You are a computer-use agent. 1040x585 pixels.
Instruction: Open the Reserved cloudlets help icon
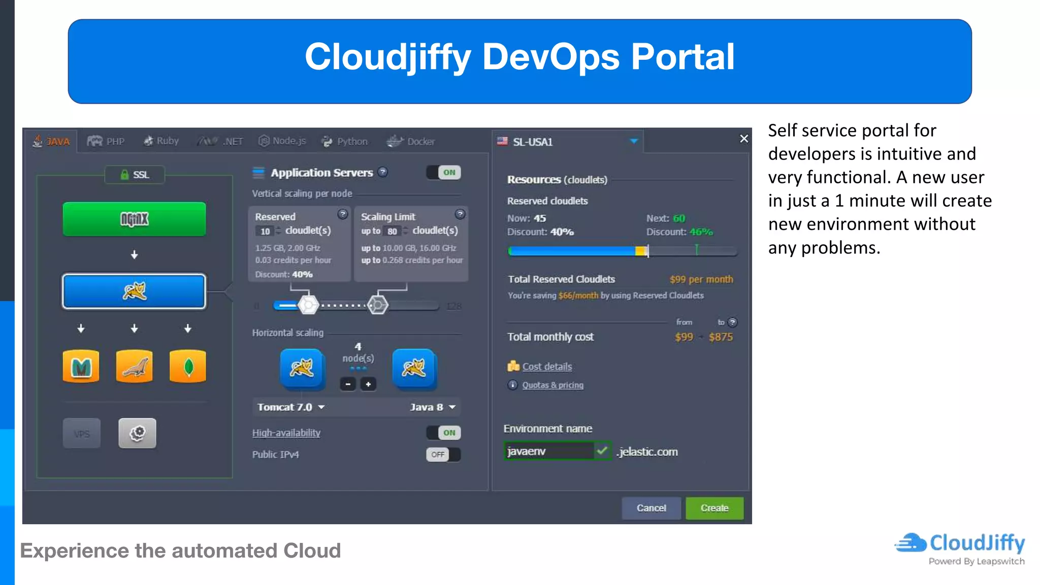coord(343,214)
